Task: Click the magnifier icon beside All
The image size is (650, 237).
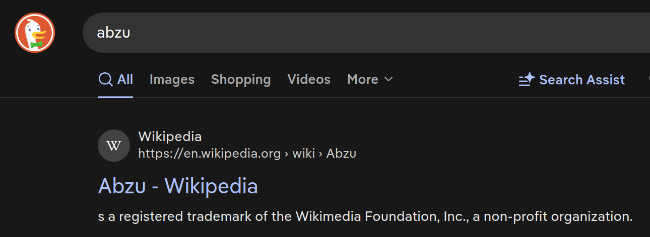Action: point(105,79)
